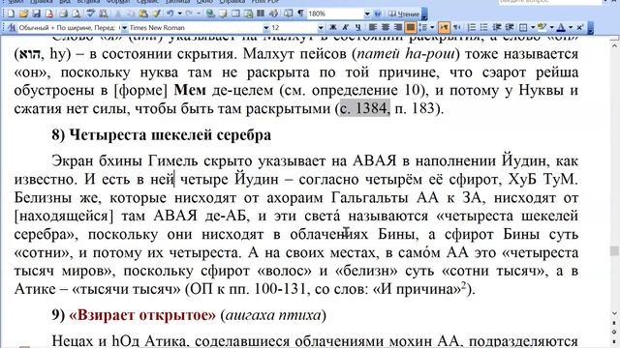
Task: Open Word Help question-mark icon
Action: click(x=377, y=14)
